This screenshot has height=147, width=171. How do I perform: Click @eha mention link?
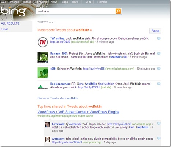click(x=80, y=84)
